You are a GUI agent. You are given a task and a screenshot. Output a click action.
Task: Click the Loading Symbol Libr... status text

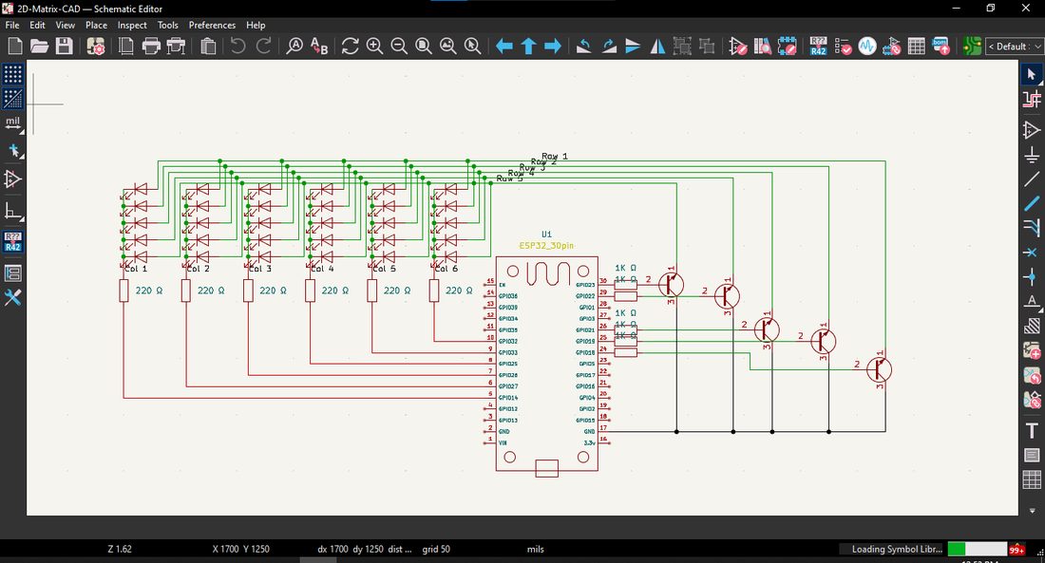[897, 549]
